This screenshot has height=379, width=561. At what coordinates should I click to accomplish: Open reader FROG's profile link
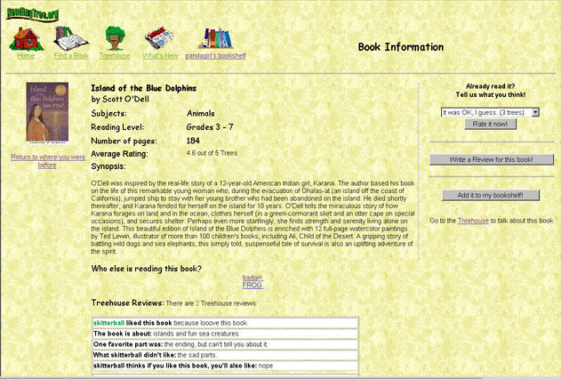[252, 286]
